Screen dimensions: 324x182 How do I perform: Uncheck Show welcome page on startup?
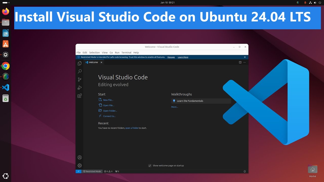point(150,166)
